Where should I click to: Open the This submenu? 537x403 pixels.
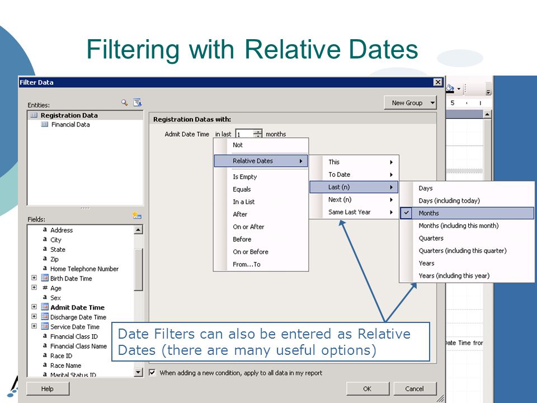(354, 162)
